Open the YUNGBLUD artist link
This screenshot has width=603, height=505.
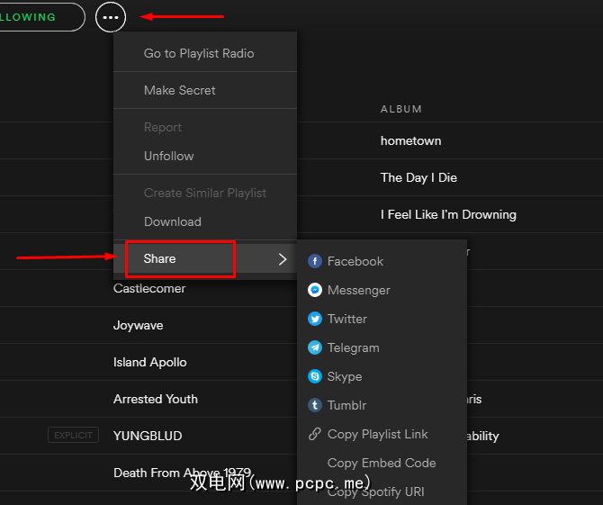tap(148, 436)
